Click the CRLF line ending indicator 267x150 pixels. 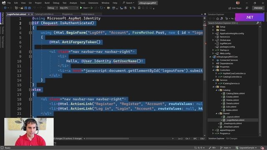pyautogui.click(x=202, y=139)
